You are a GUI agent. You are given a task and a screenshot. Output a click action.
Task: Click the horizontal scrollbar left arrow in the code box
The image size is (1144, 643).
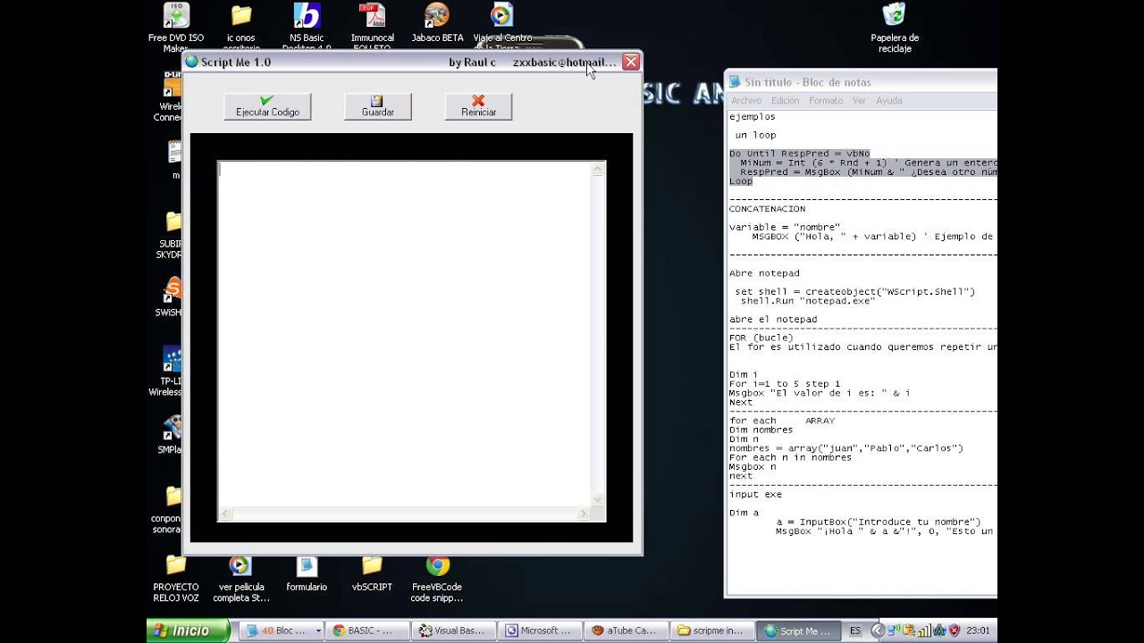tap(226, 514)
